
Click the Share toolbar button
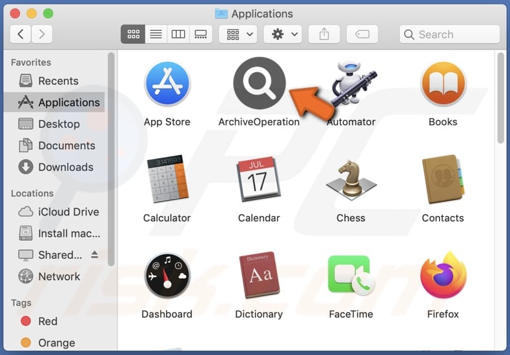(x=324, y=34)
